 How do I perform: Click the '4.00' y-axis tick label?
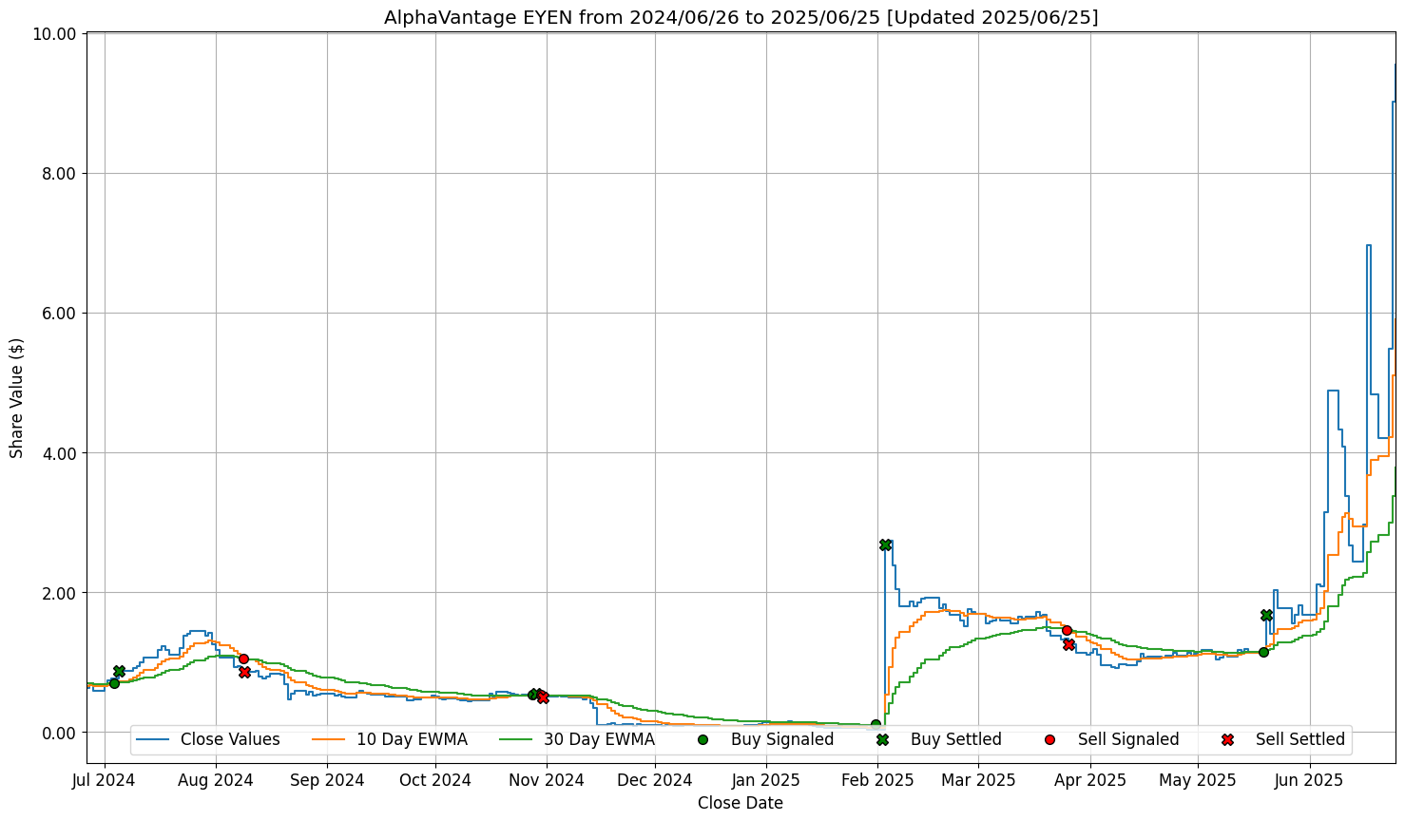(x=58, y=453)
